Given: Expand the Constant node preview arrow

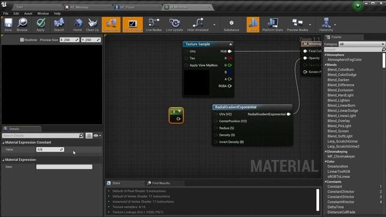Looking at the screenshot, I should click(180, 112).
